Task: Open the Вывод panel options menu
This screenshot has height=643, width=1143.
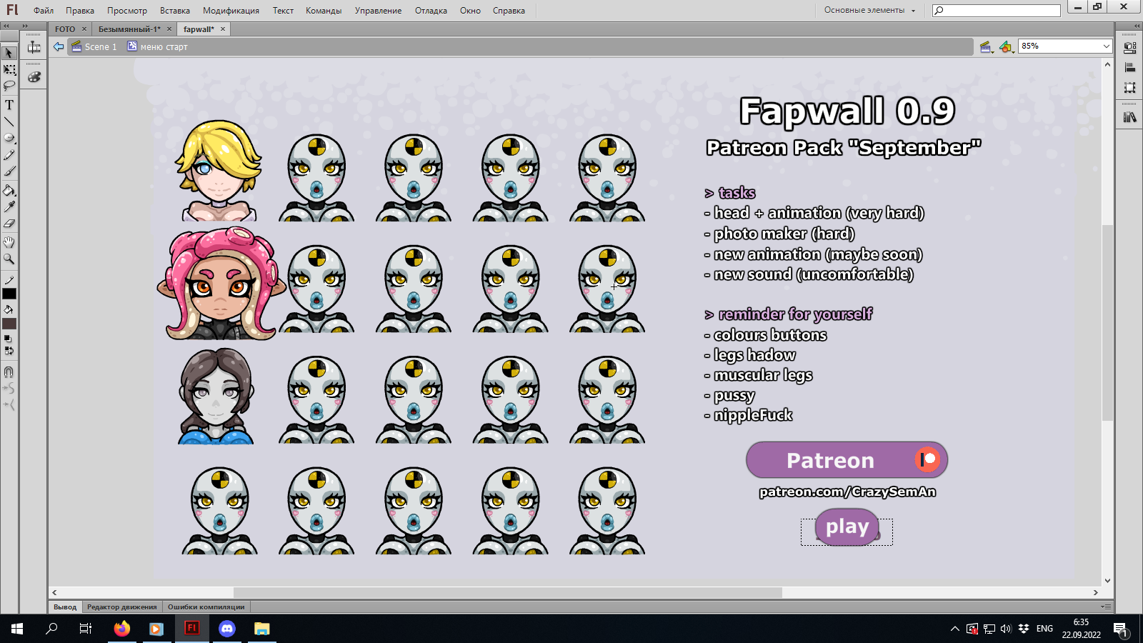Action: [1106, 607]
